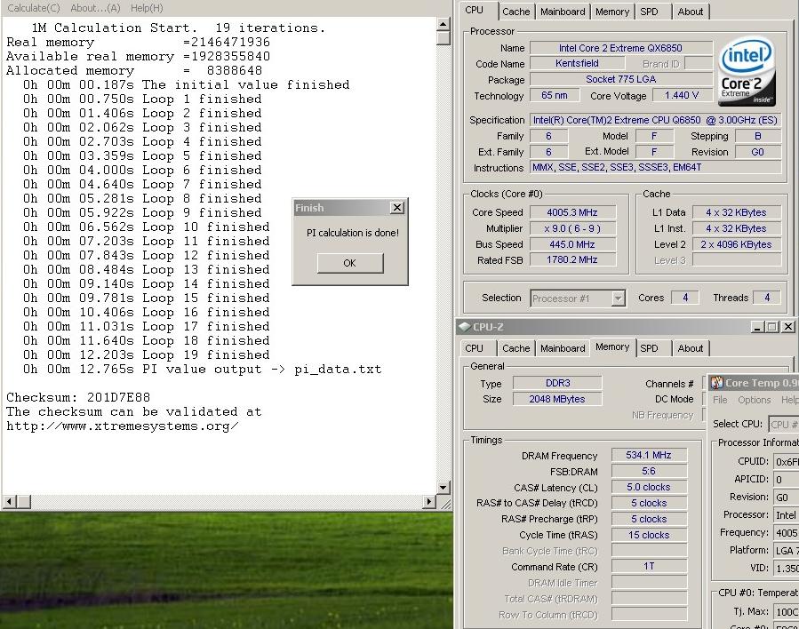This screenshot has height=629, width=799.
Task: Click the Checksum: 201D7E88 line
Action: pyautogui.click(x=78, y=397)
